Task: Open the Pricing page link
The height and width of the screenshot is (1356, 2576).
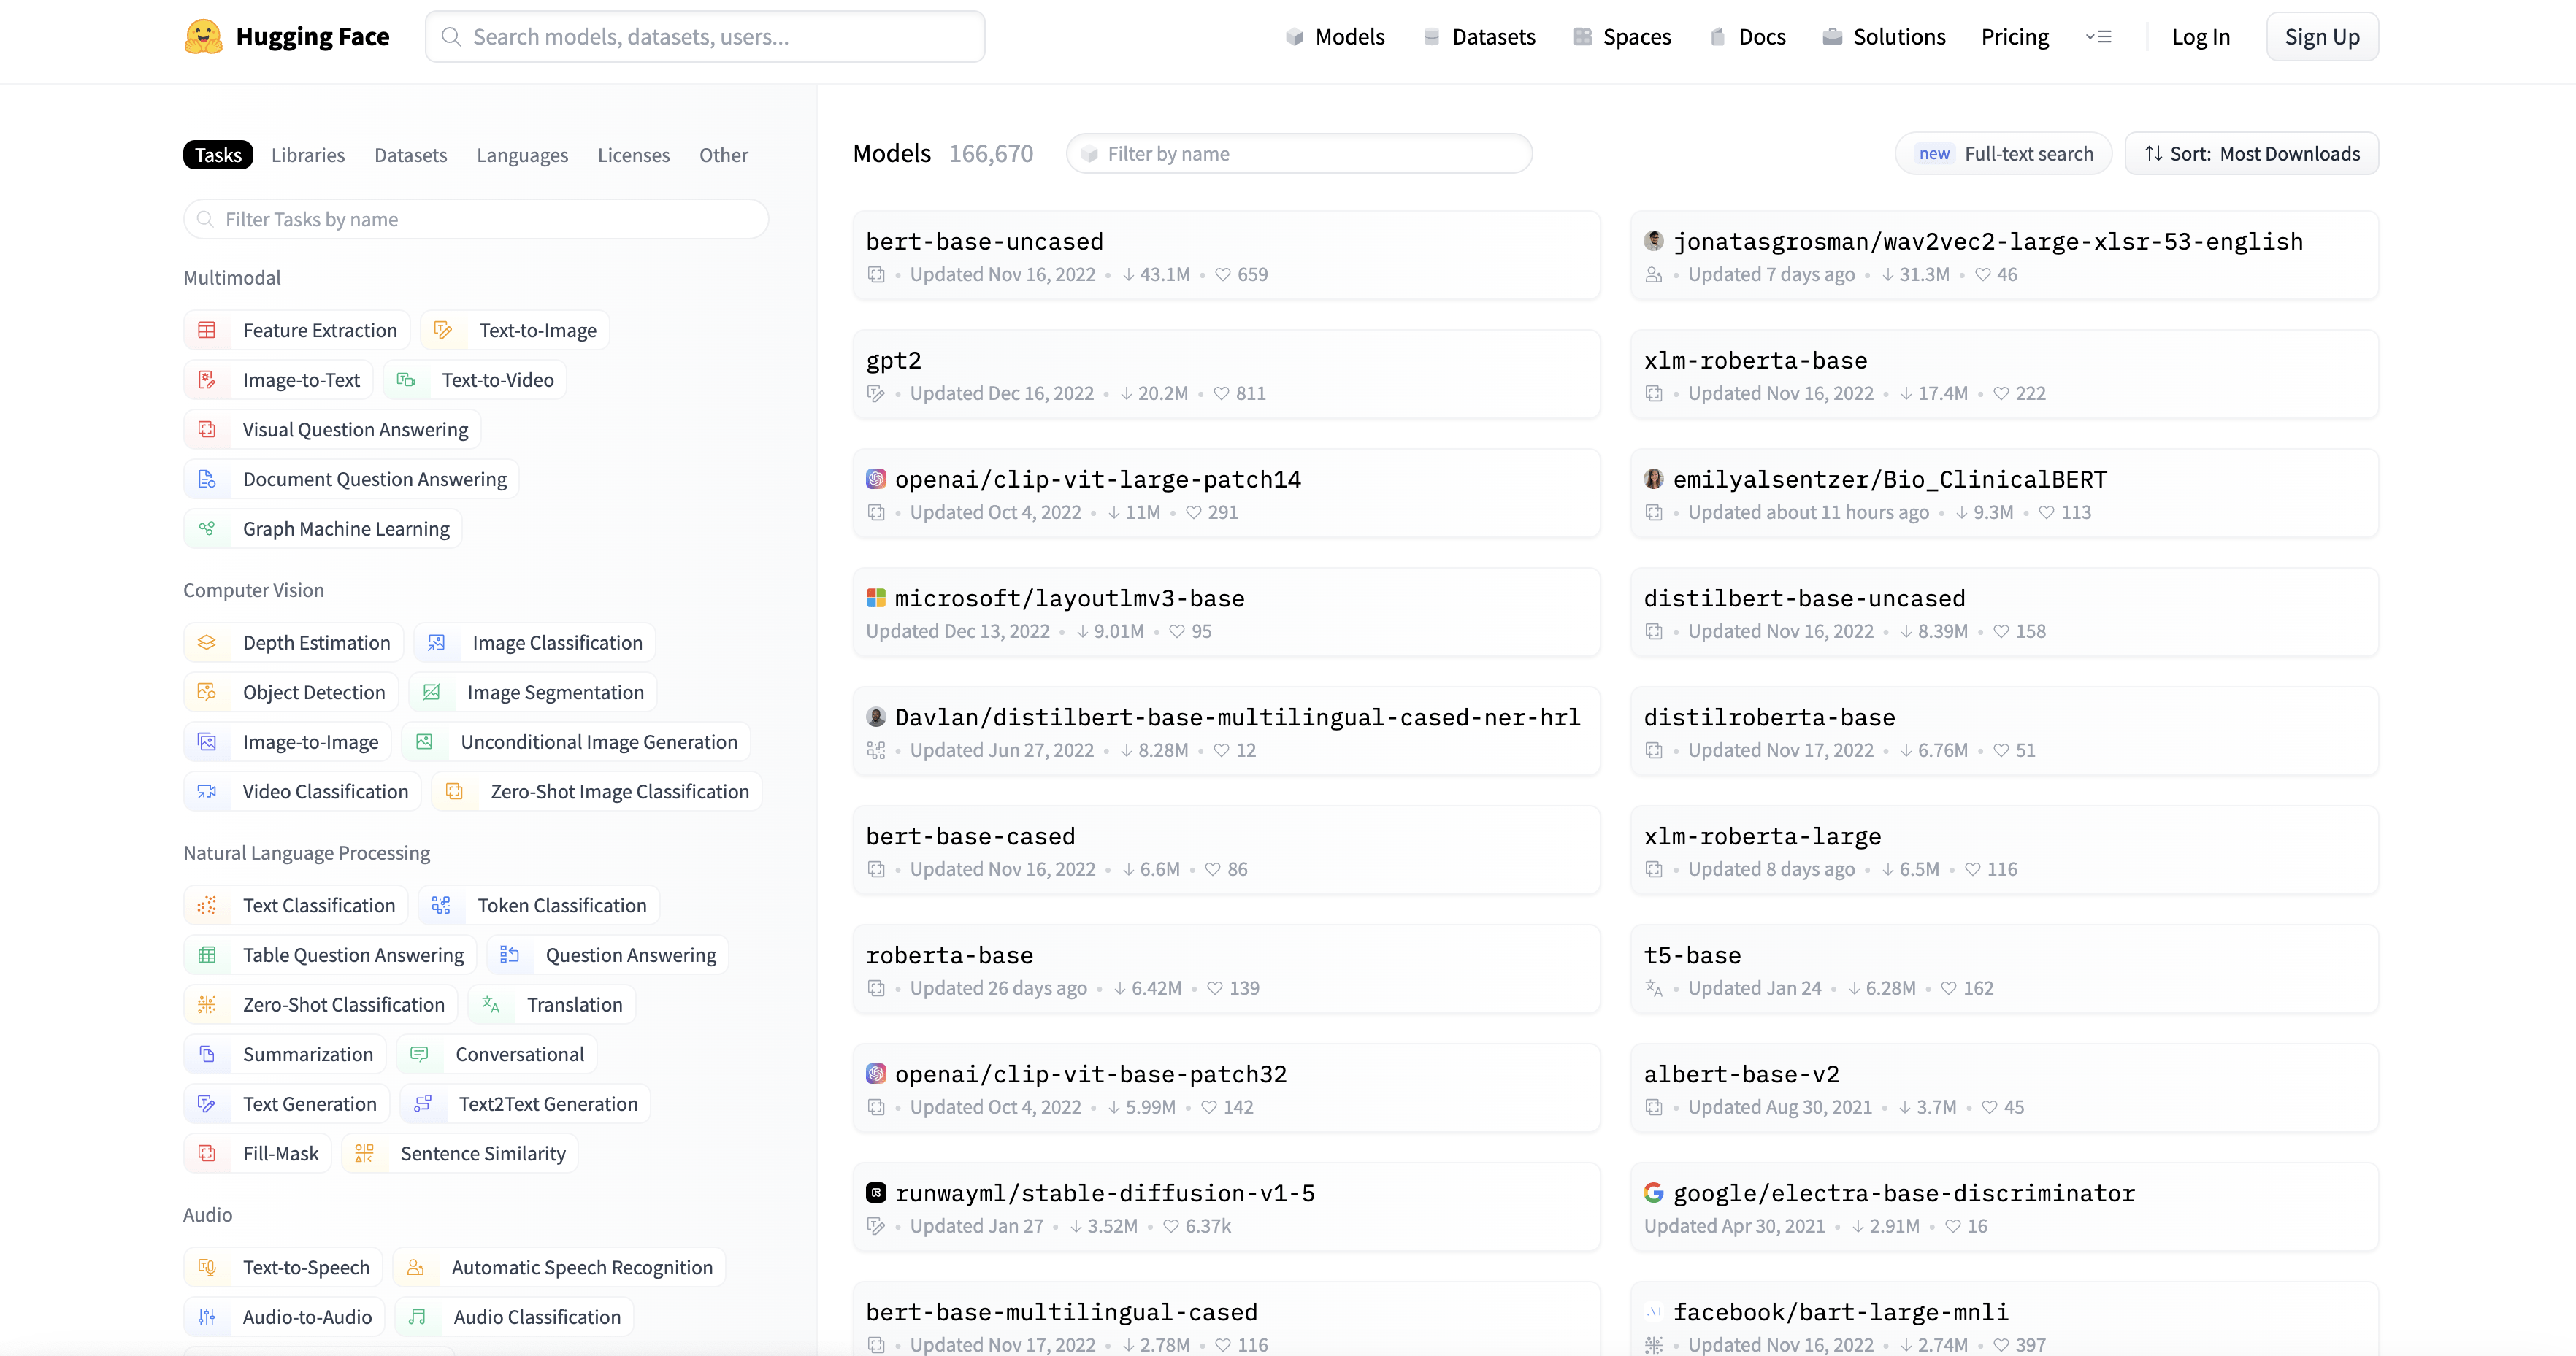Action: click(2015, 37)
